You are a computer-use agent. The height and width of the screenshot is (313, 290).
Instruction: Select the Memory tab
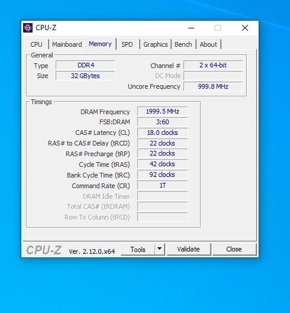[x=100, y=44]
